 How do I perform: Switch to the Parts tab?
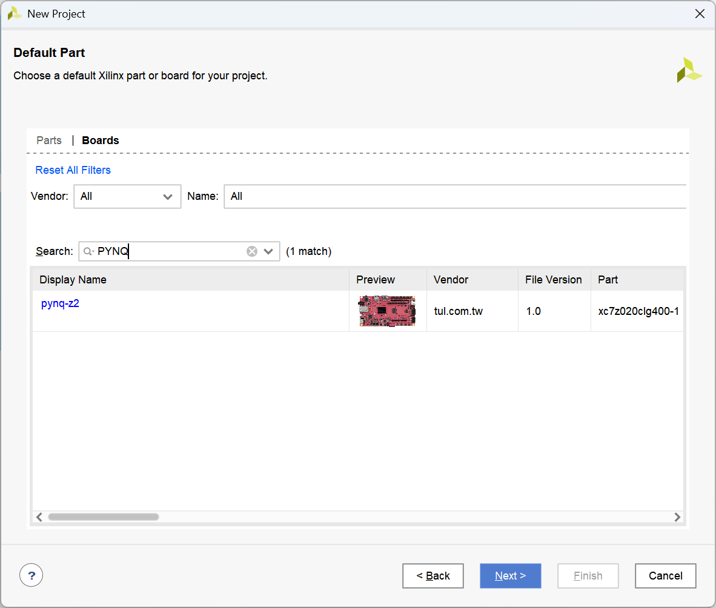click(x=49, y=140)
